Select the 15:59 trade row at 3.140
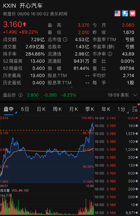This screenshot has height=216, width=140. click(116, 118)
